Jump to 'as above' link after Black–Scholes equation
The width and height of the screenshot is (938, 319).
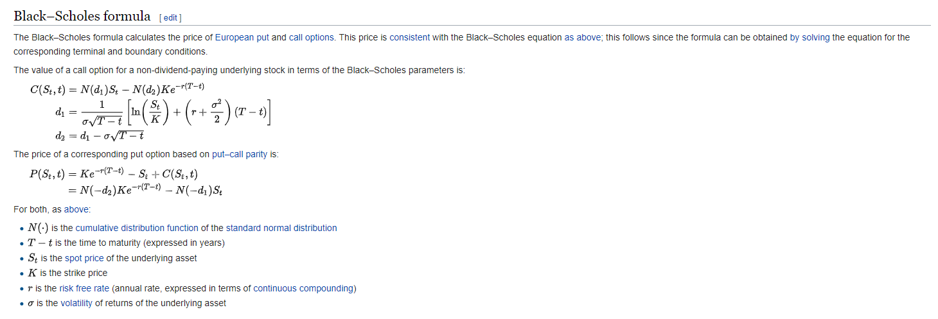pyautogui.click(x=582, y=37)
